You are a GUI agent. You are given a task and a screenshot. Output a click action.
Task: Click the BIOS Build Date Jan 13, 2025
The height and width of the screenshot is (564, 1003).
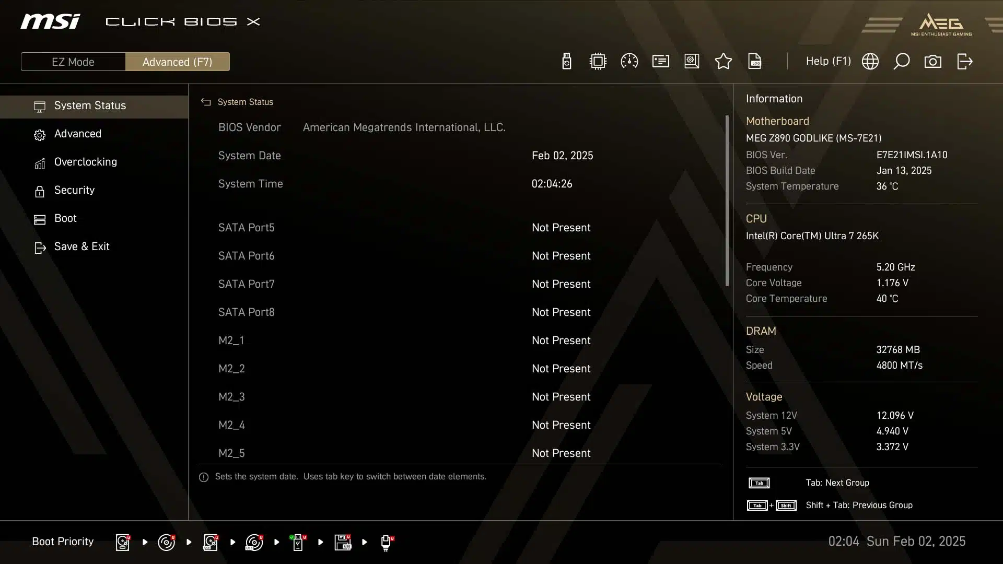point(904,171)
